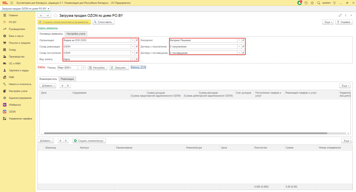Adjust period with the spinner arrows
This screenshot has height=192, width=356.
(x=83, y=68)
